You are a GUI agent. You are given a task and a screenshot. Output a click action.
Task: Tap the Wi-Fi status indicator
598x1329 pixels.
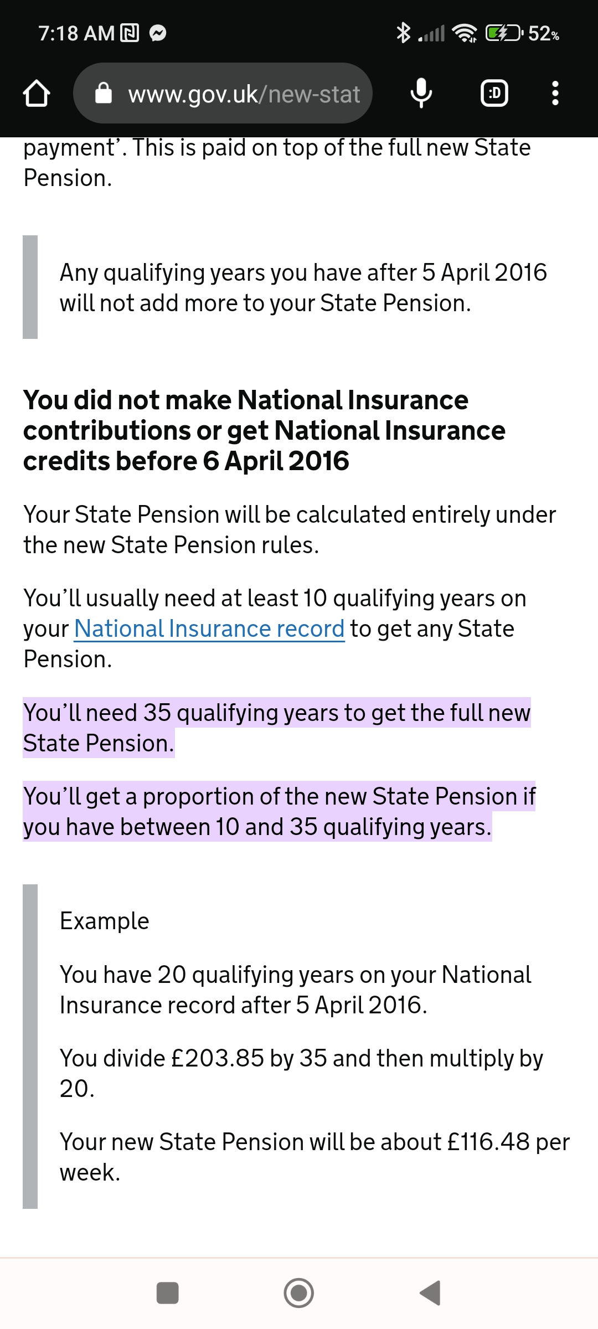(465, 34)
